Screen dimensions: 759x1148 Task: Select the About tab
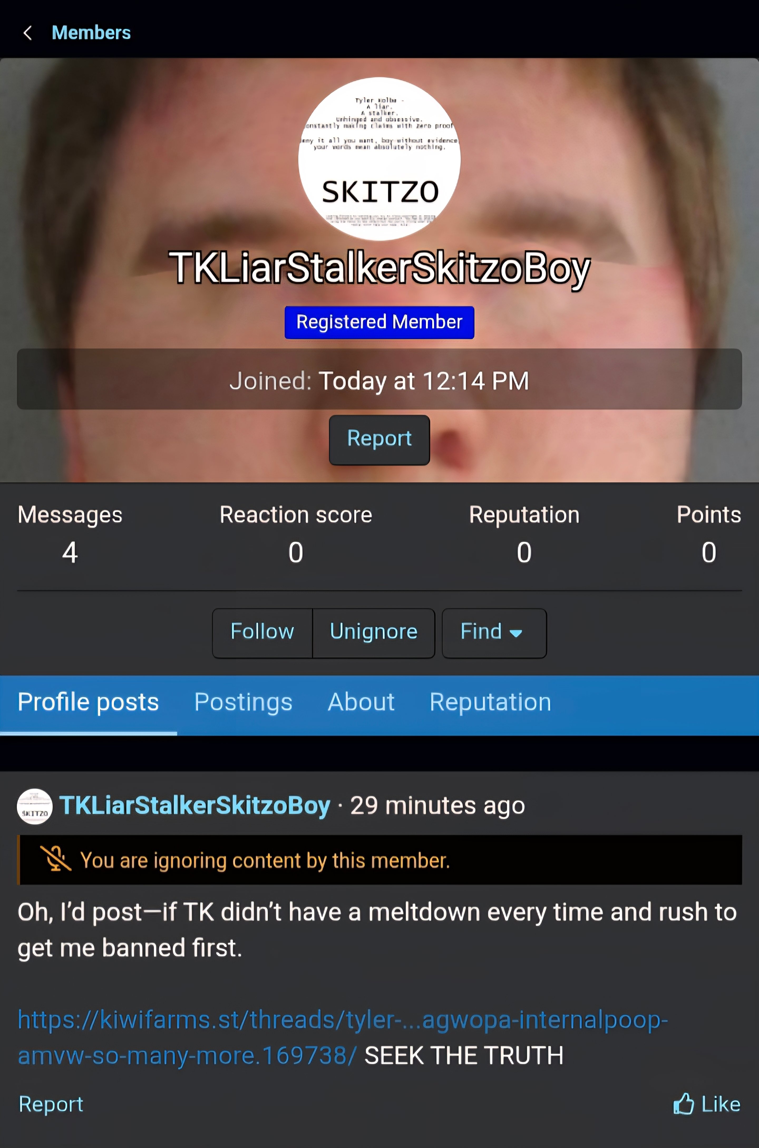361,703
